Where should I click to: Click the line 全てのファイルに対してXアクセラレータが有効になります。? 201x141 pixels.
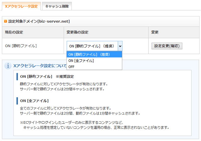[66, 108]
